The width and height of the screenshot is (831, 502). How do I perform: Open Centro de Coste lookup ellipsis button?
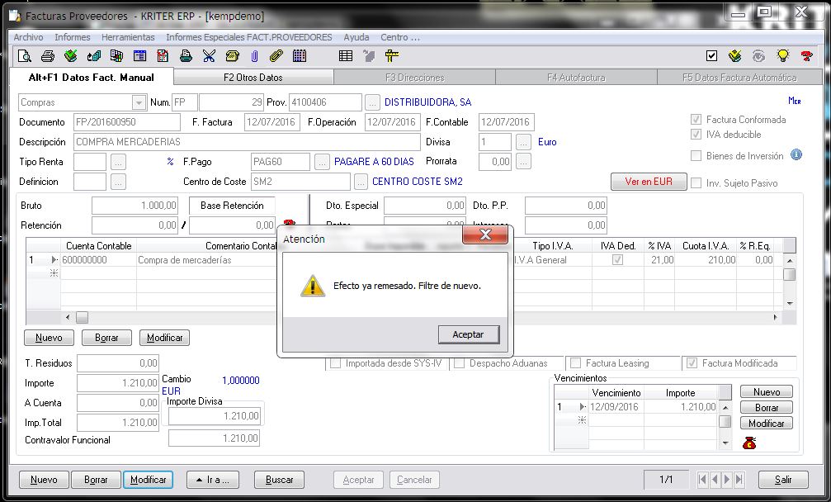coord(361,182)
